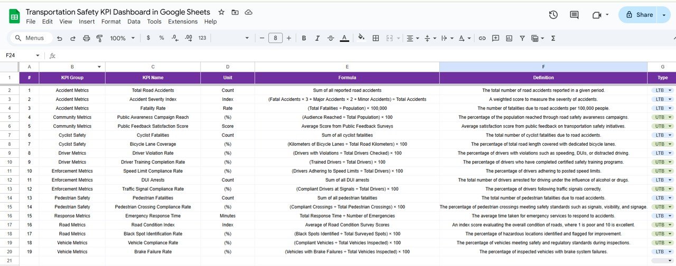Toggle bold formatting
Image resolution: width=676 pixels, height=266 pixels.
pyautogui.click(x=304, y=38)
